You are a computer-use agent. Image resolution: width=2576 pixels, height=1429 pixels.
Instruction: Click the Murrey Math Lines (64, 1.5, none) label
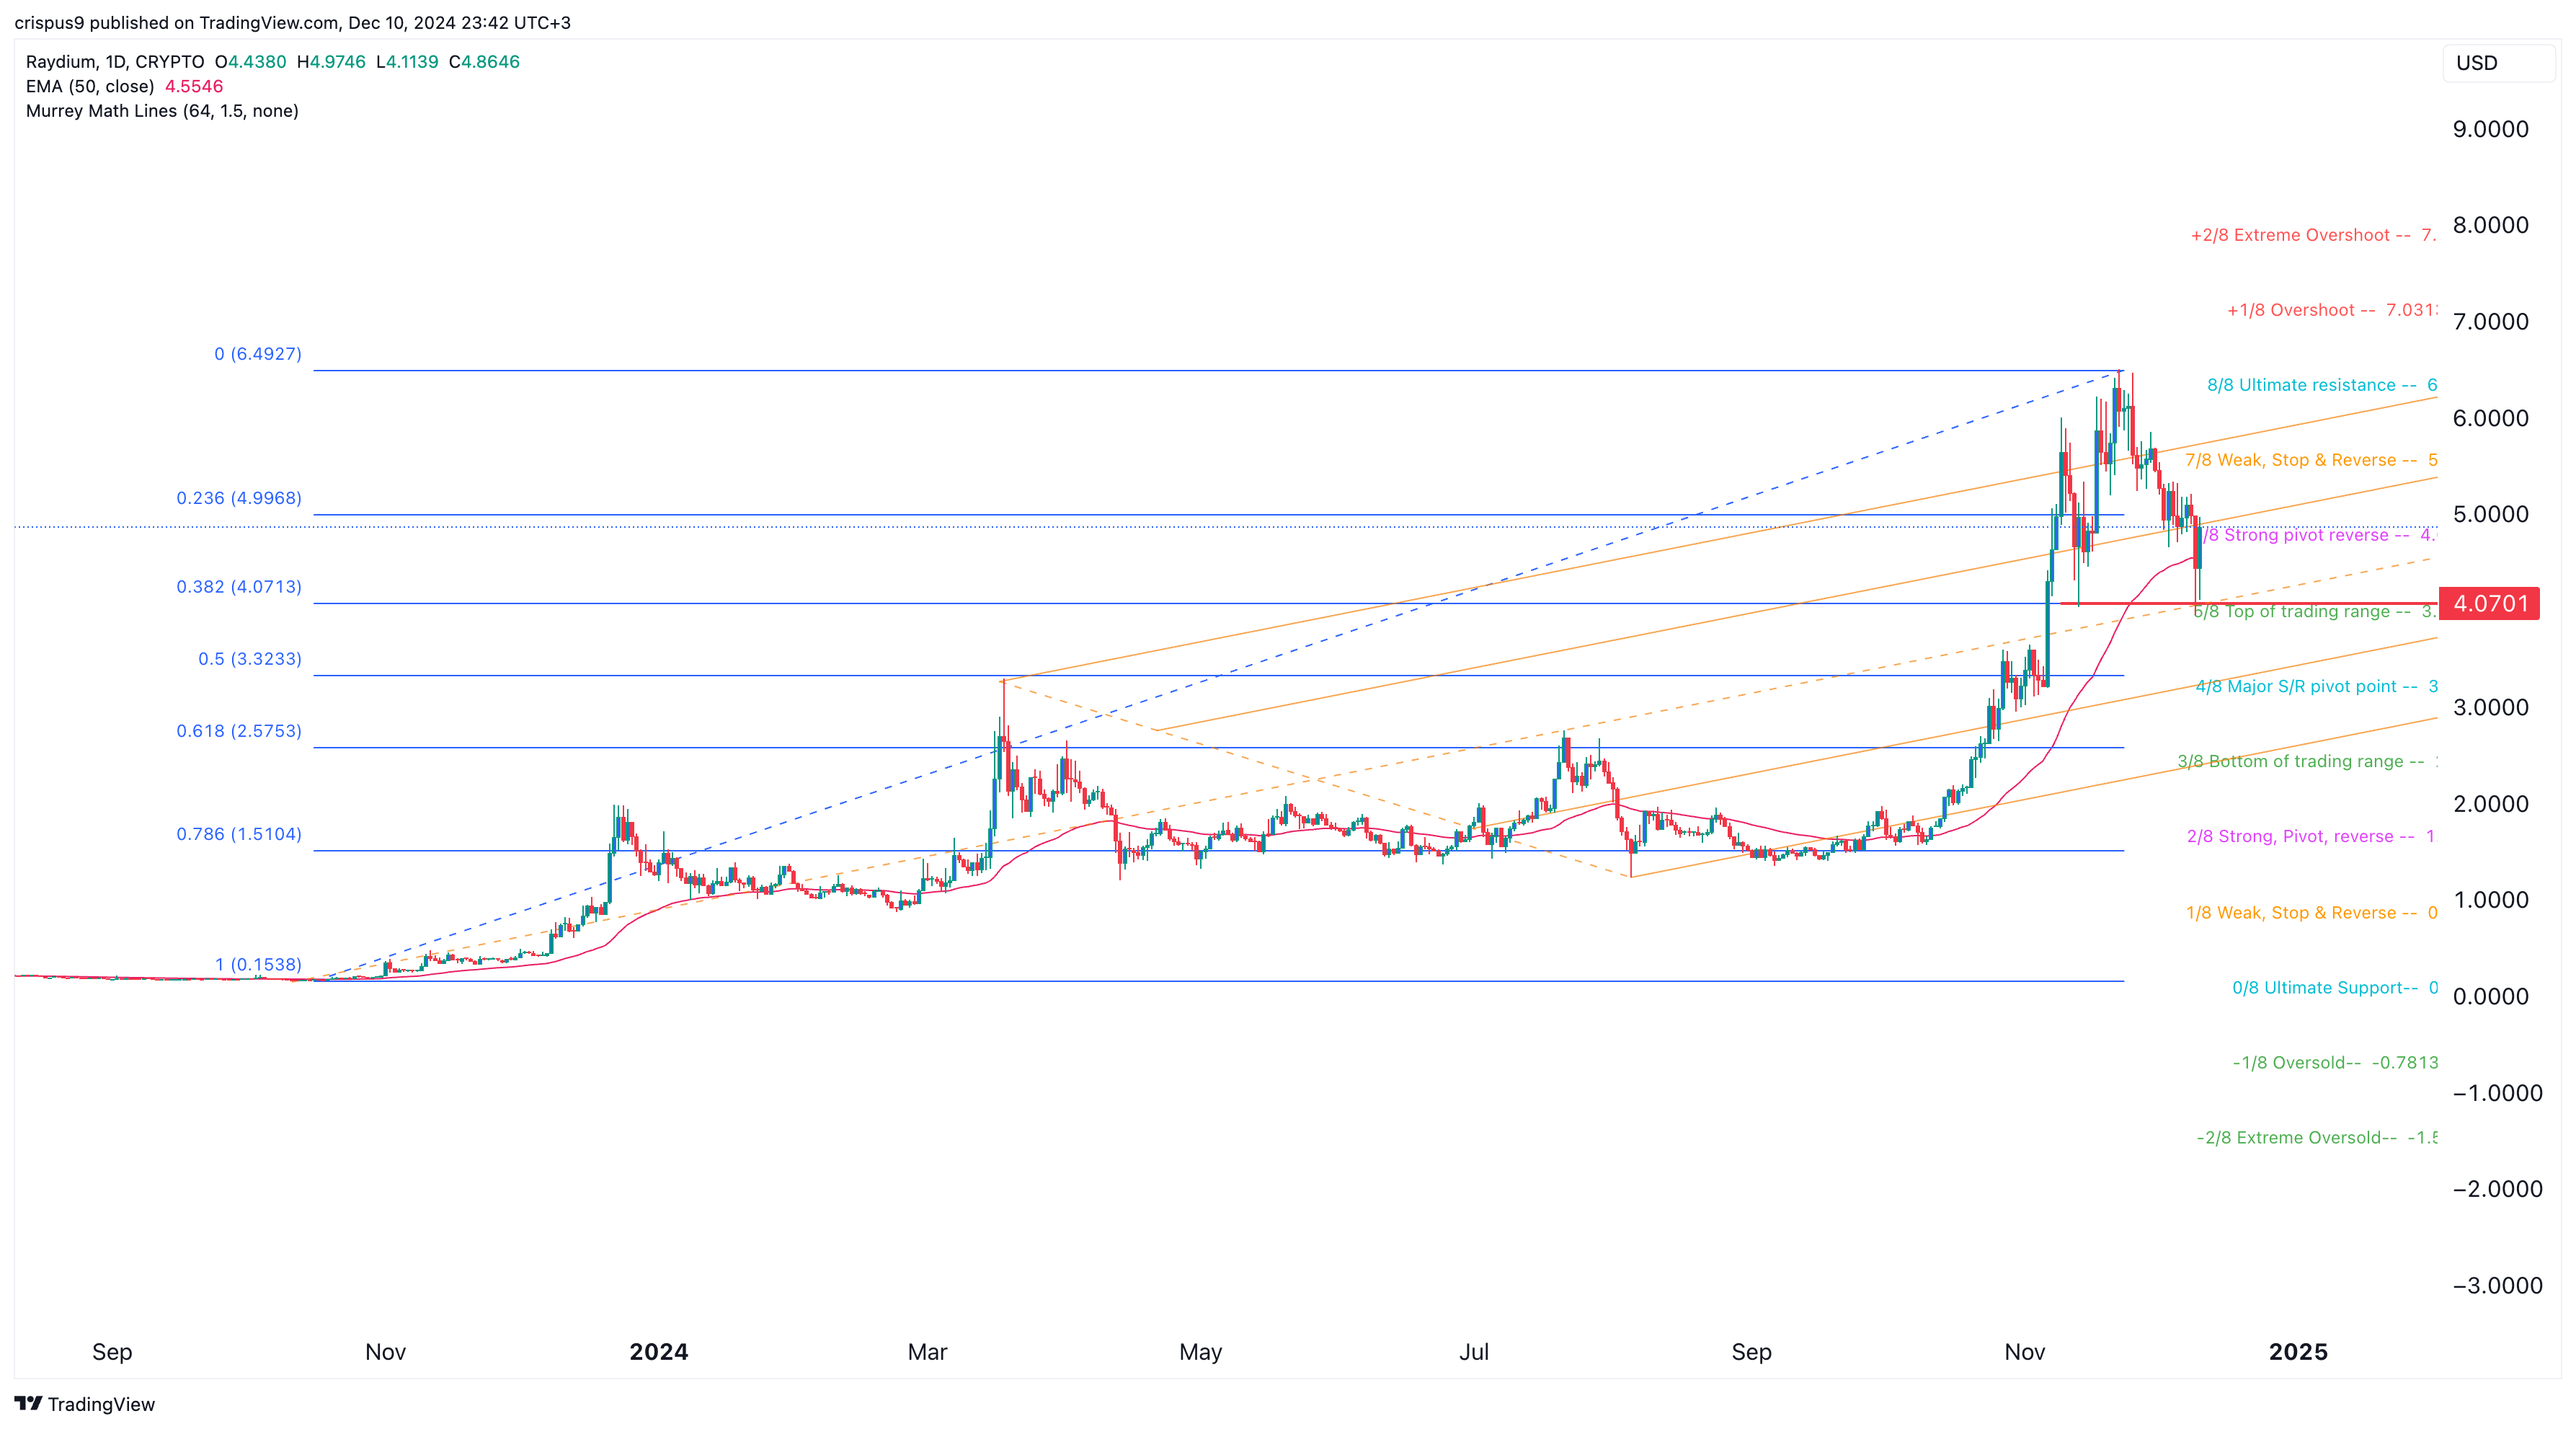[162, 111]
